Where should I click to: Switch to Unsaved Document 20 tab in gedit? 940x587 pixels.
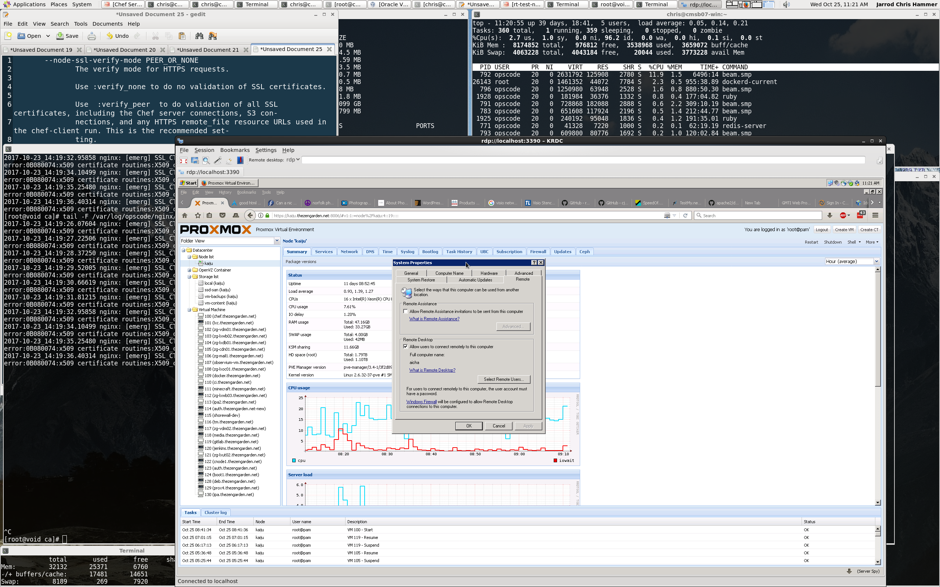click(x=124, y=50)
